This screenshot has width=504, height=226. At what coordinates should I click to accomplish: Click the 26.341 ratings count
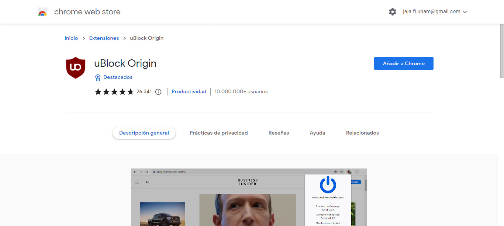coord(144,92)
